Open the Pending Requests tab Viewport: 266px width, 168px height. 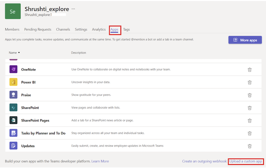(38, 29)
